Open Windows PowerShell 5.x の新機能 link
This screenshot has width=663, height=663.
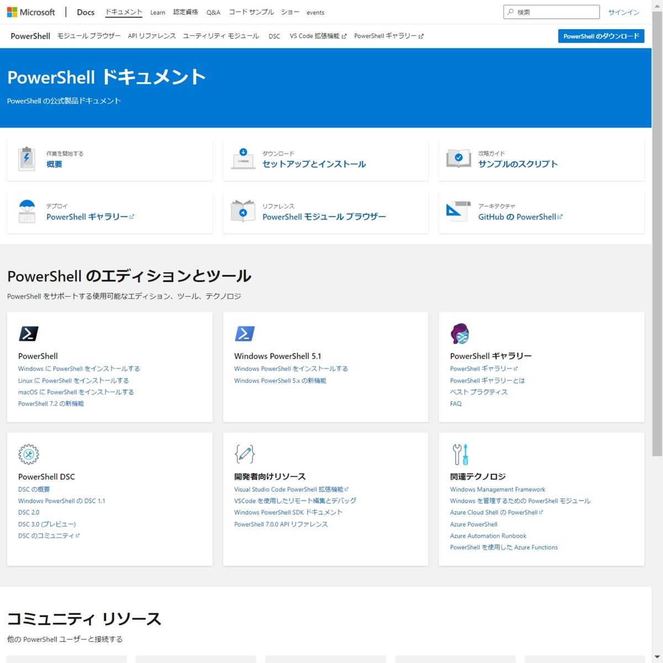(280, 380)
